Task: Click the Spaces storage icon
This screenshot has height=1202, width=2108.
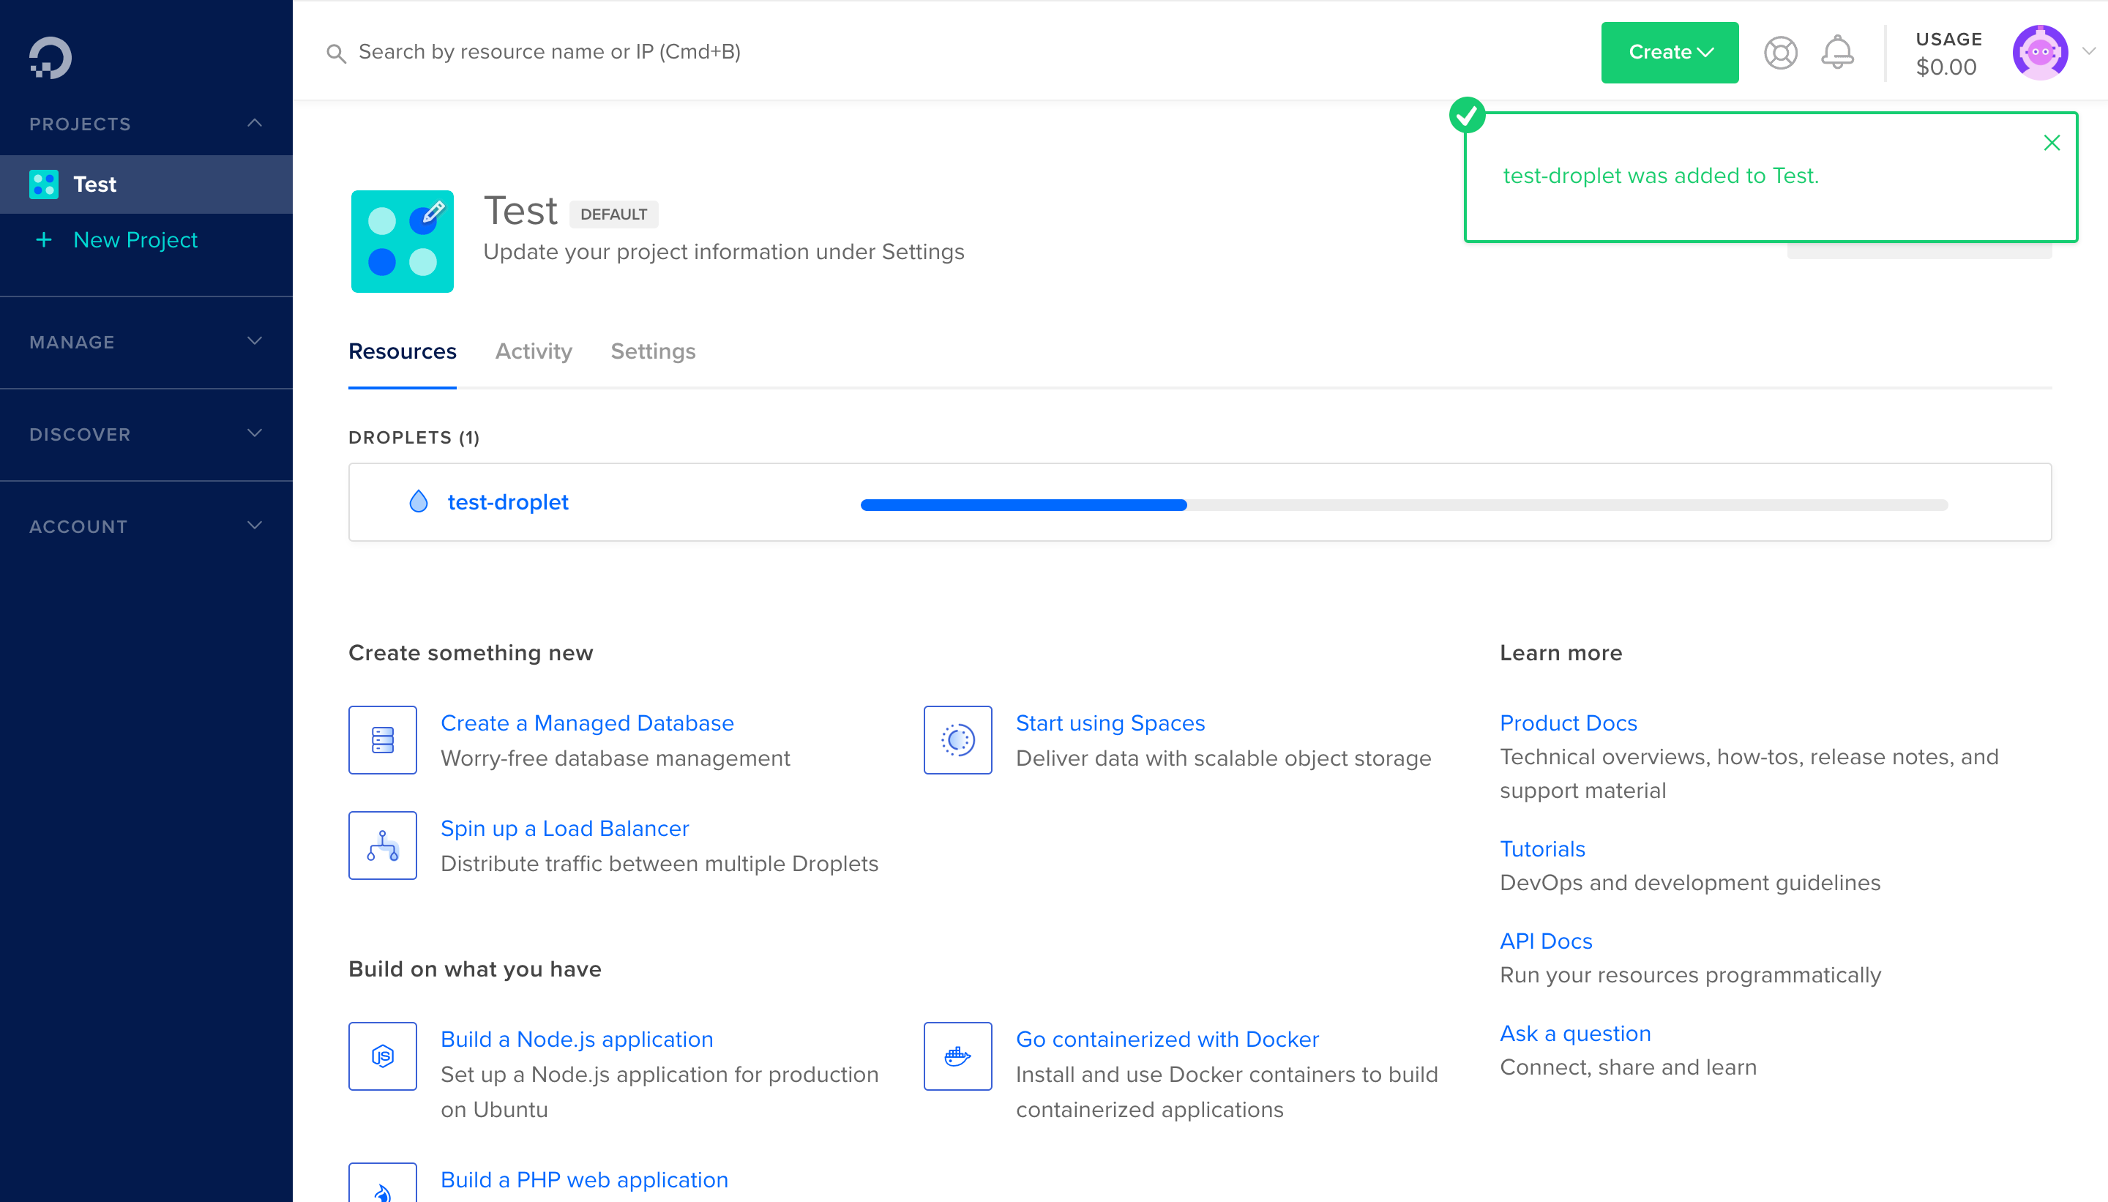Action: point(957,739)
